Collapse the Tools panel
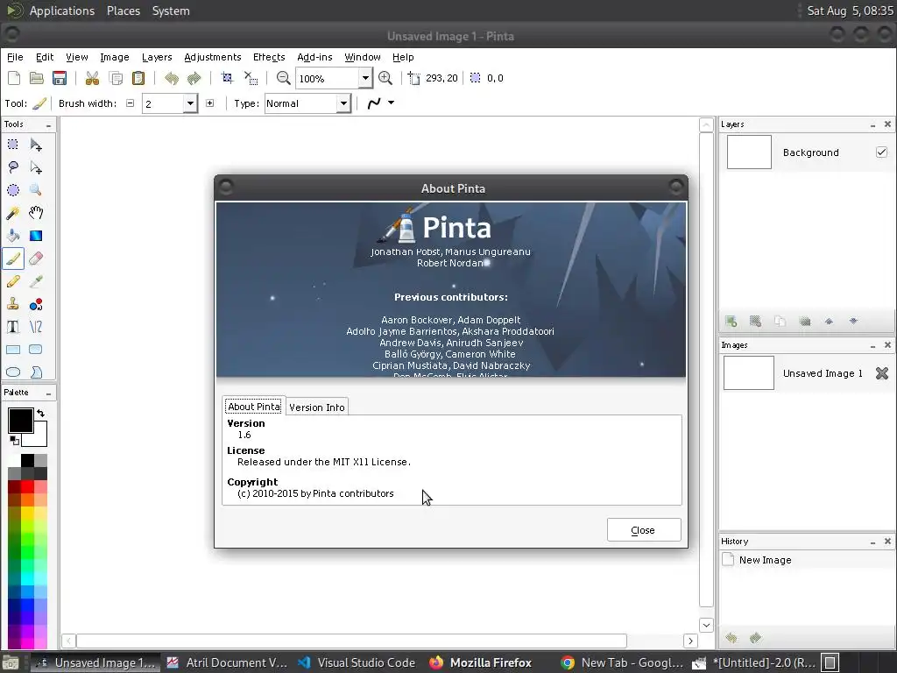Viewport: 897px width, 673px height. click(x=49, y=124)
